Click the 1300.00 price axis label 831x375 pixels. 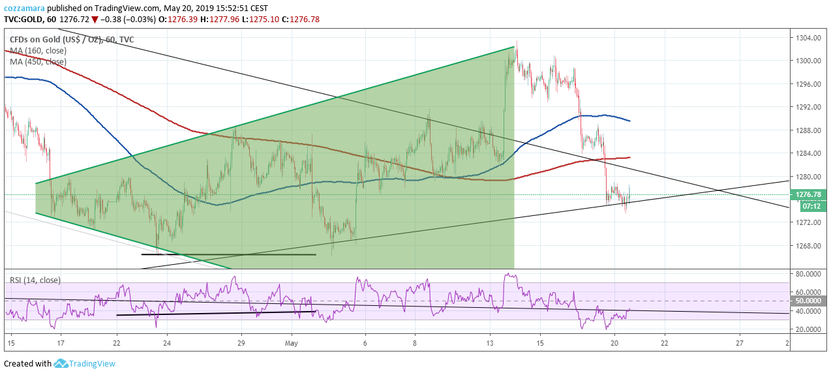808,61
